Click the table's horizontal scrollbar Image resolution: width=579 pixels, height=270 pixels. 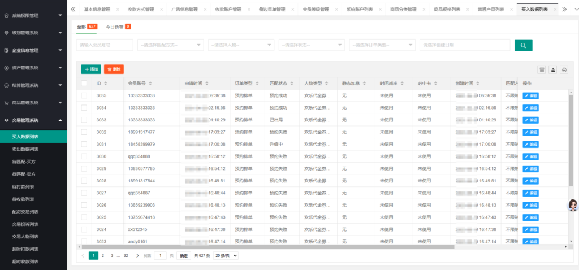(267, 247)
